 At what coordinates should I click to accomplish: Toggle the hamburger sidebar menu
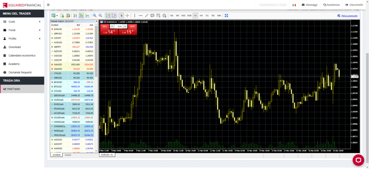point(48,5)
